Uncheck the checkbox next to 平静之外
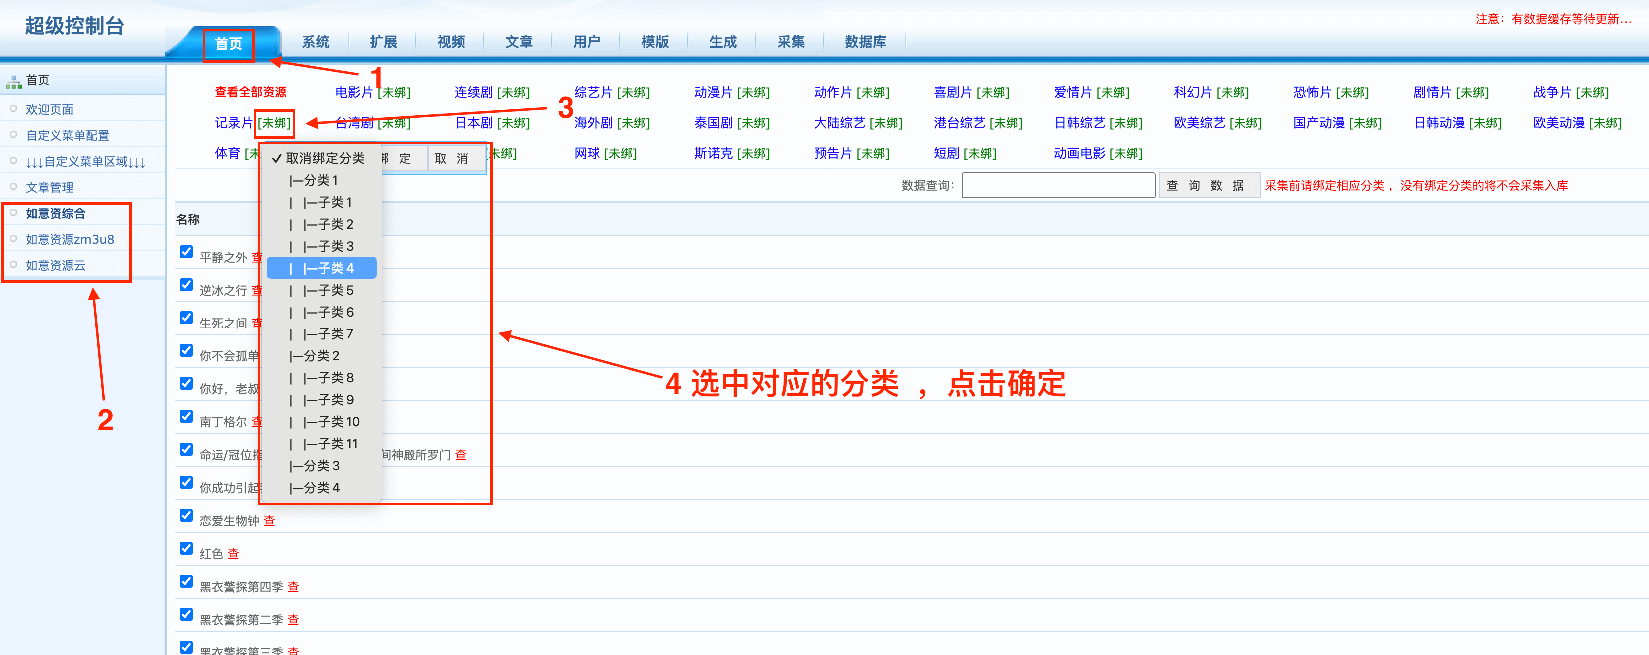The width and height of the screenshot is (1649, 655). coord(186,252)
